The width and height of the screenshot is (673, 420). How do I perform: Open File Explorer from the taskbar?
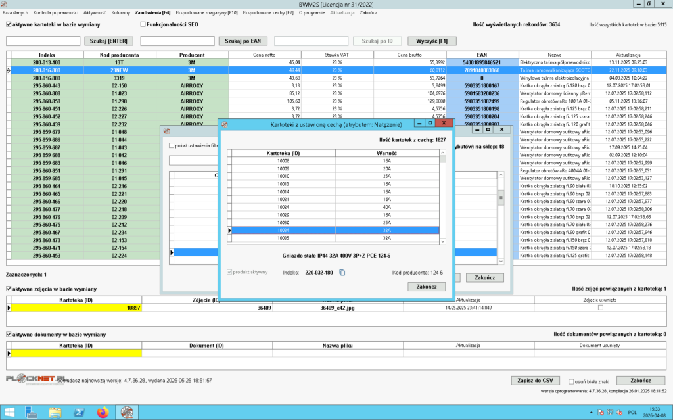pos(55,412)
